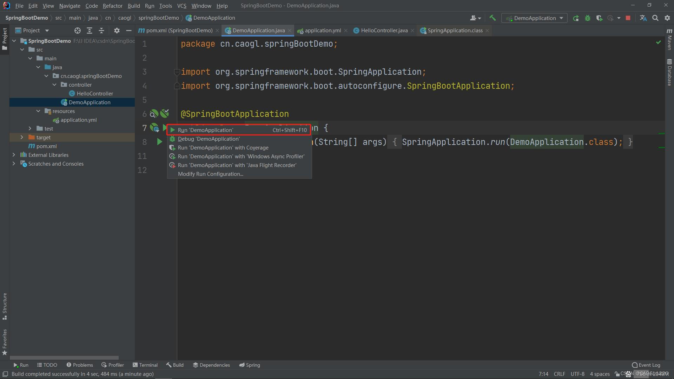The width and height of the screenshot is (674, 379).
Task: Open the Refactor menu
Action: click(112, 6)
